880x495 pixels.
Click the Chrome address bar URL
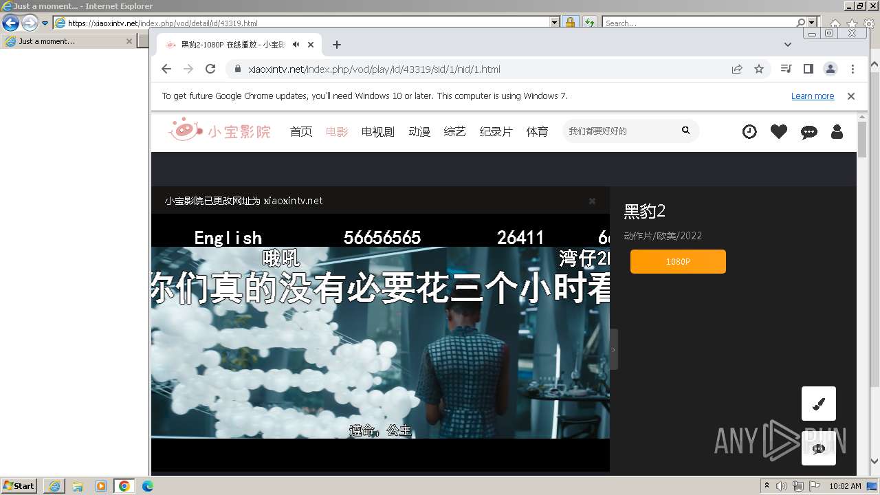click(x=374, y=69)
